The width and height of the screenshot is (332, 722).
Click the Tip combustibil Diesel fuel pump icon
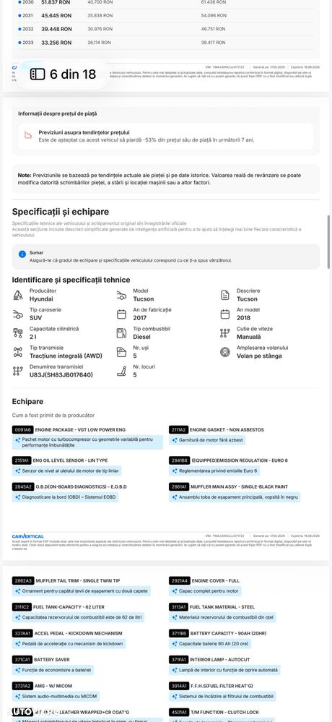point(121,333)
